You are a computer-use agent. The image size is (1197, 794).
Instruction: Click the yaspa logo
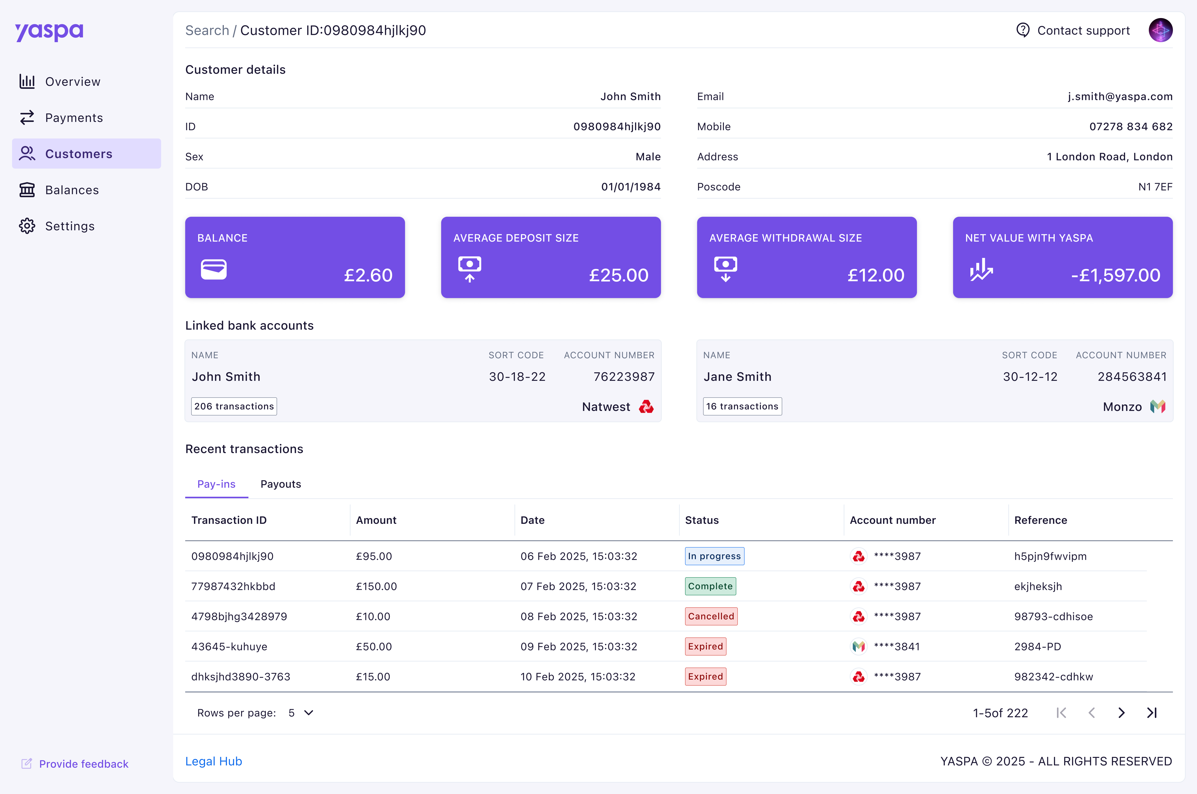[x=49, y=31]
